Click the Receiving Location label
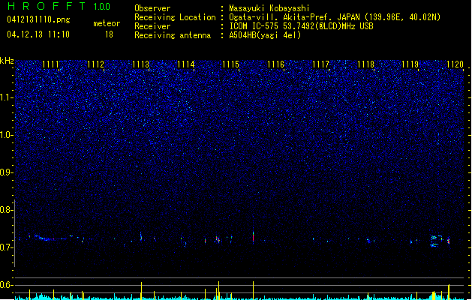The image size is (472, 300). point(175,17)
